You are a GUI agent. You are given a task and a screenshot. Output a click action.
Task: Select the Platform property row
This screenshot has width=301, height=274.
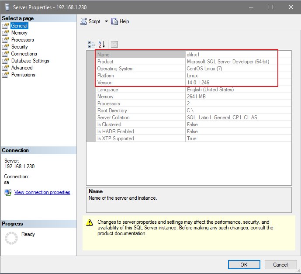(x=193, y=76)
